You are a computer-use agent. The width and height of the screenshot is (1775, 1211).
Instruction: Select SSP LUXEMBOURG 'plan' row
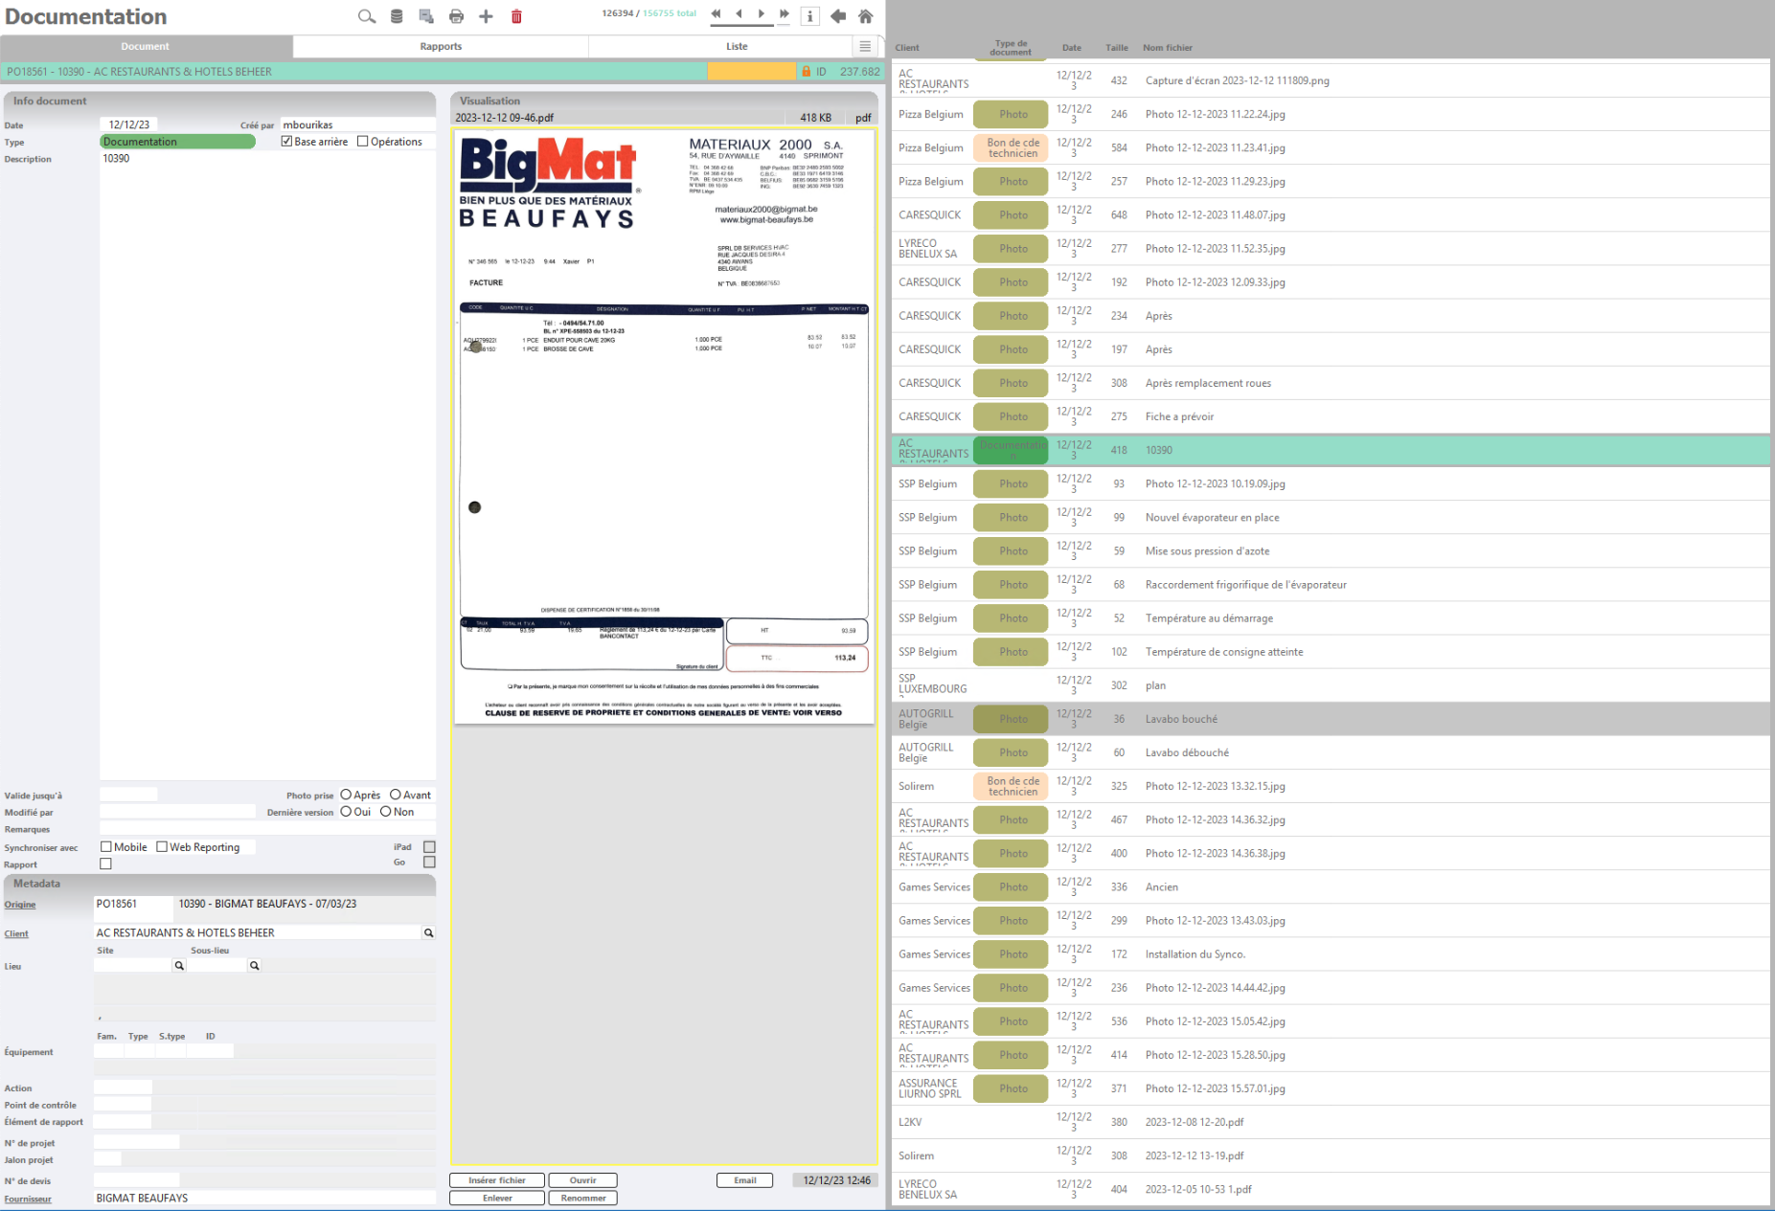tap(1331, 685)
